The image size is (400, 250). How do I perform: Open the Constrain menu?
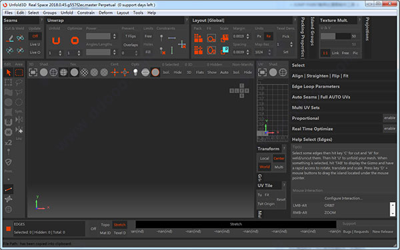point(86,13)
